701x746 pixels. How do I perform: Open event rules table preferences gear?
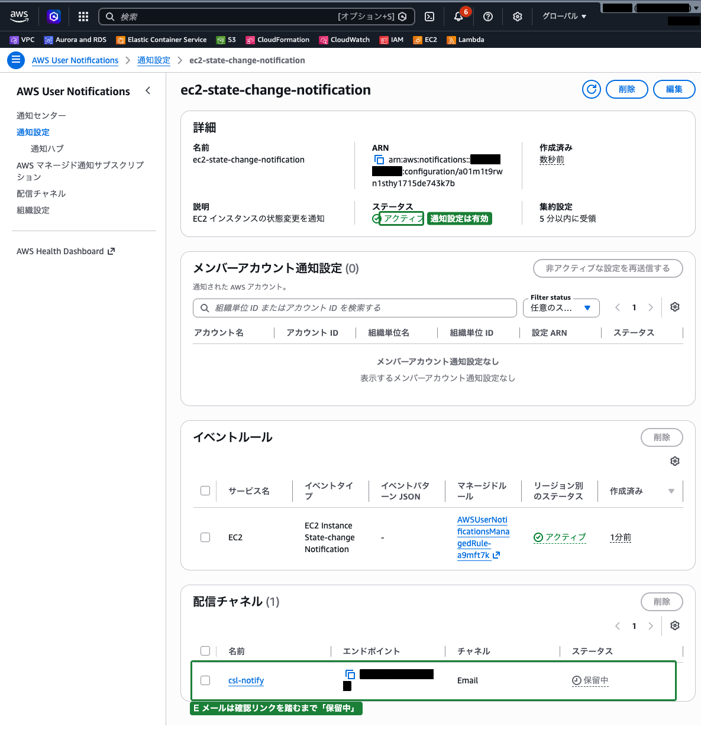(x=675, y=461)
